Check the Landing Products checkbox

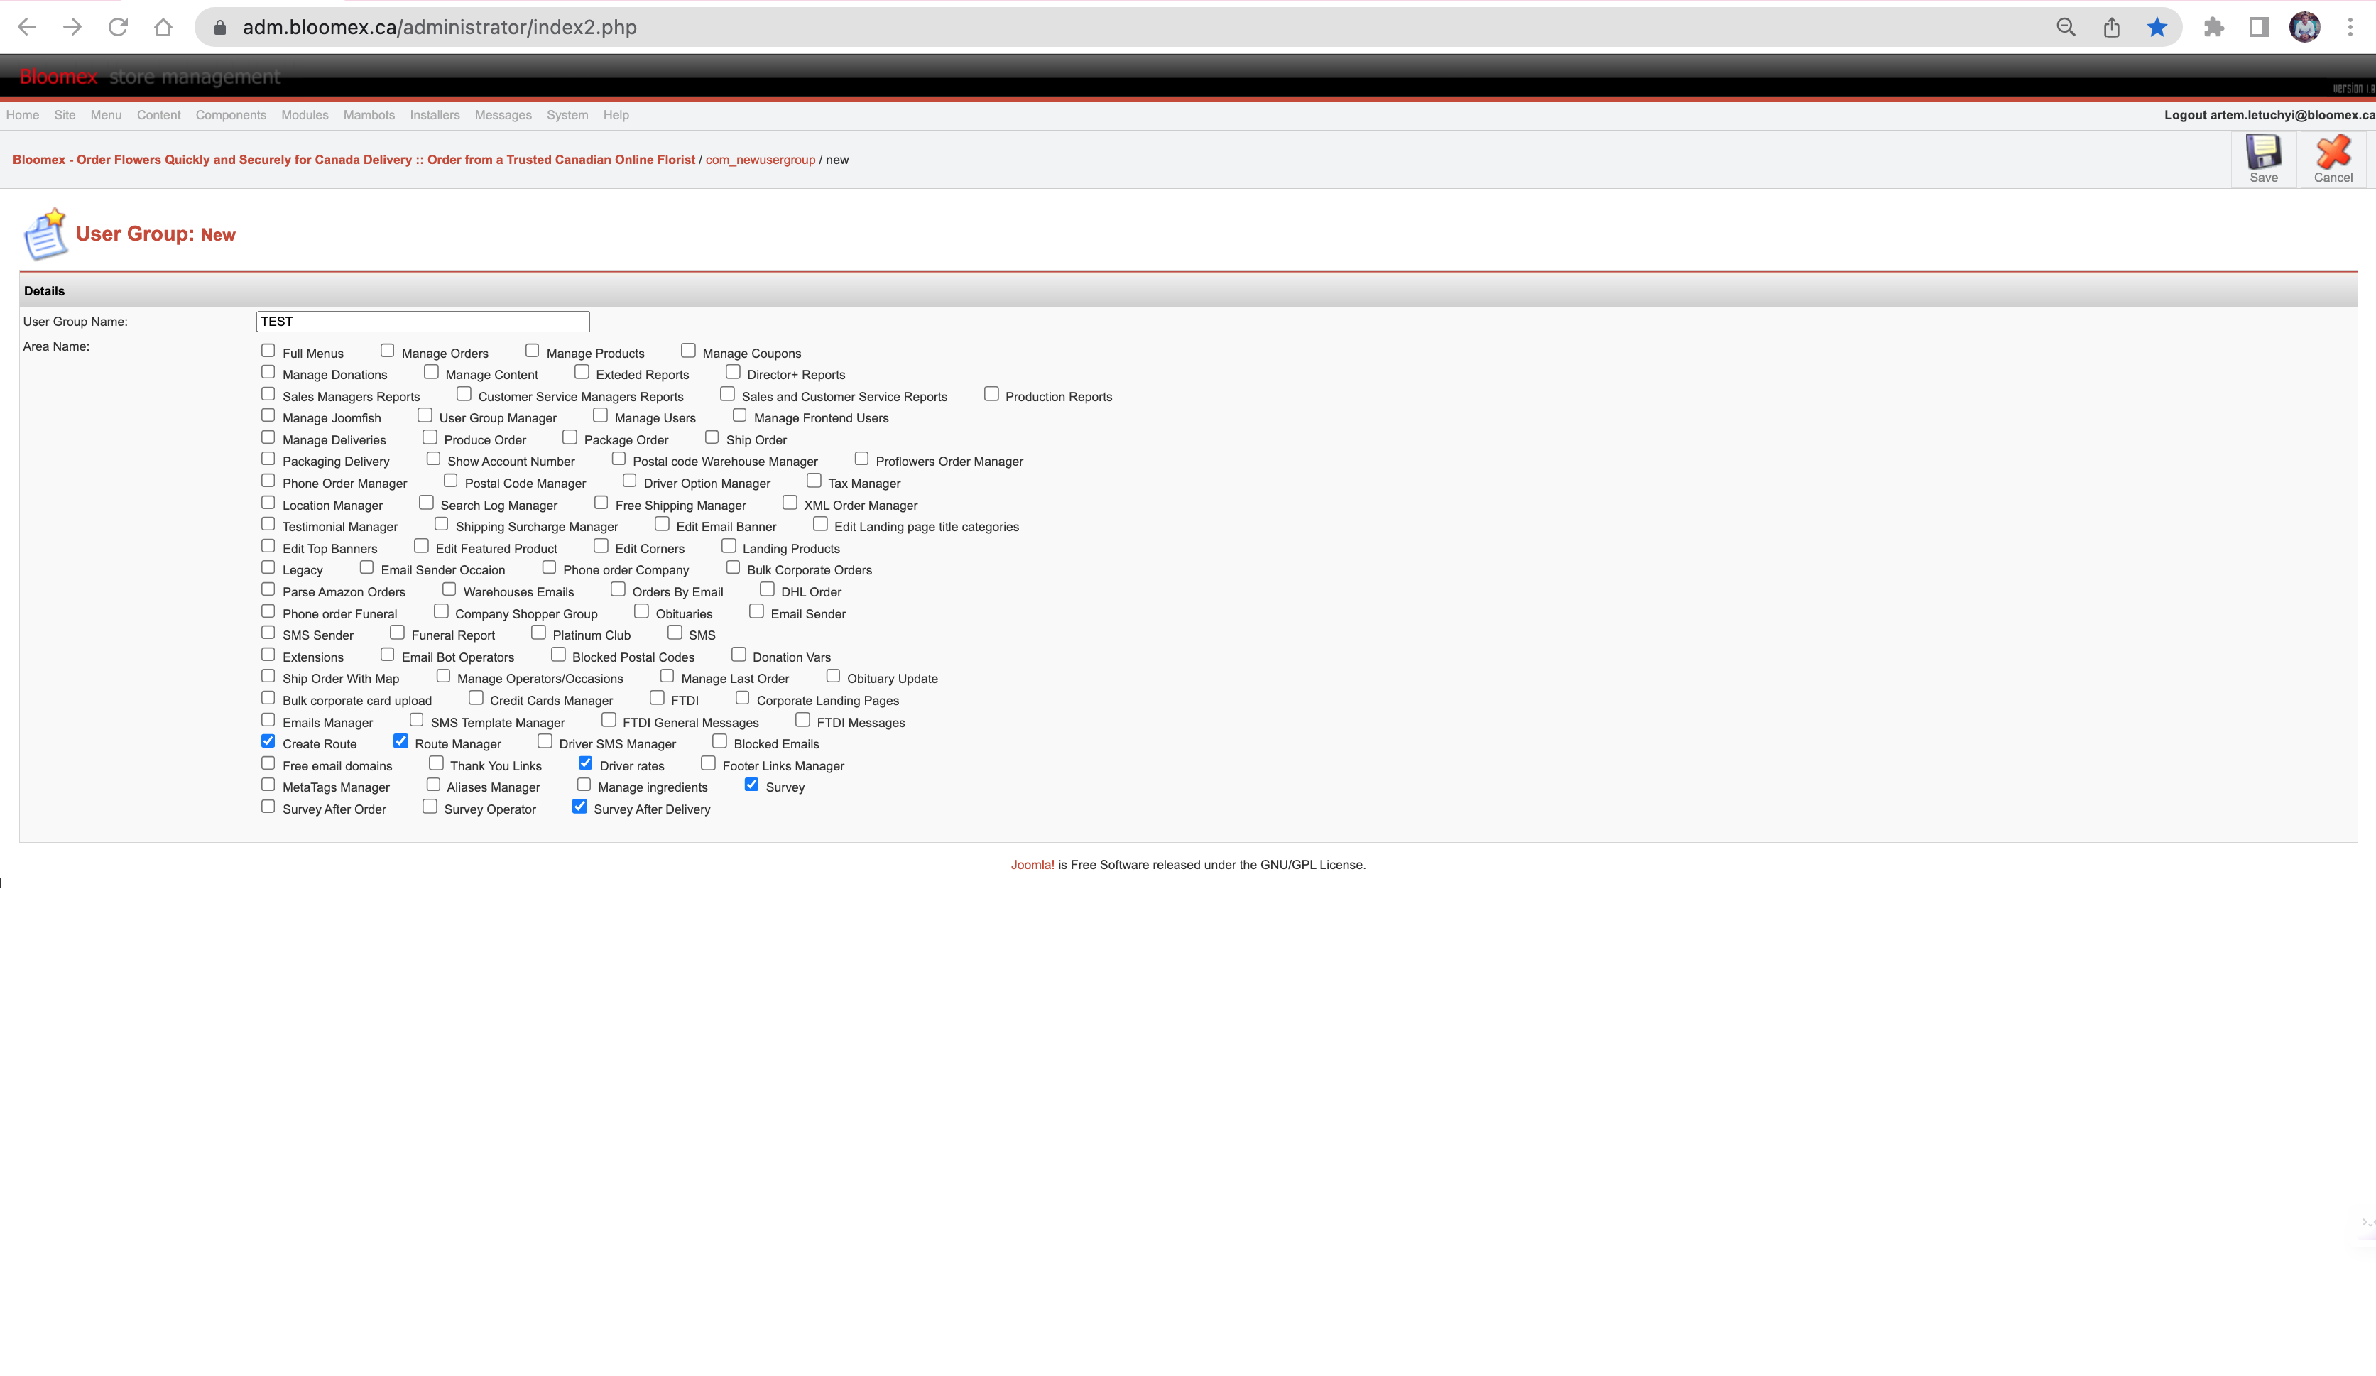coord(729,546)
